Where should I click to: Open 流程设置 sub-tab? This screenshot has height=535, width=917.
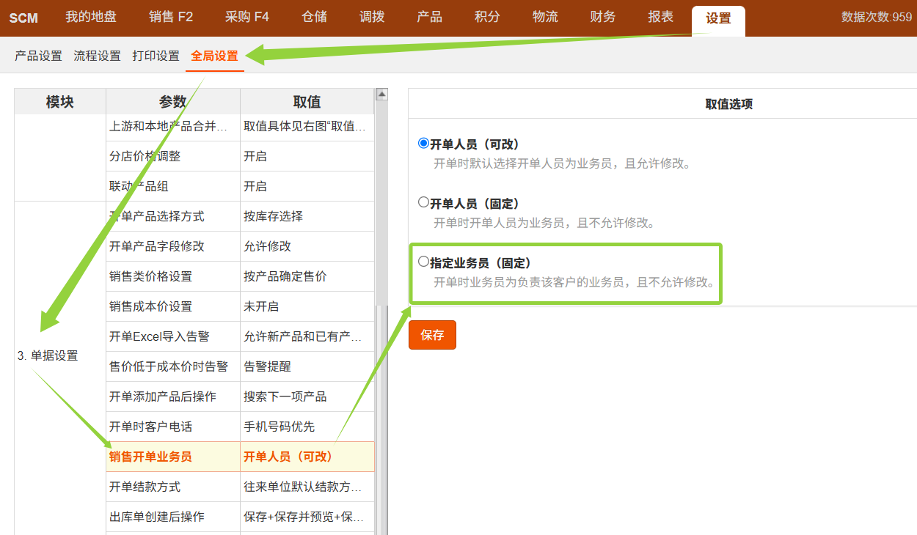[x=97, y=56]
